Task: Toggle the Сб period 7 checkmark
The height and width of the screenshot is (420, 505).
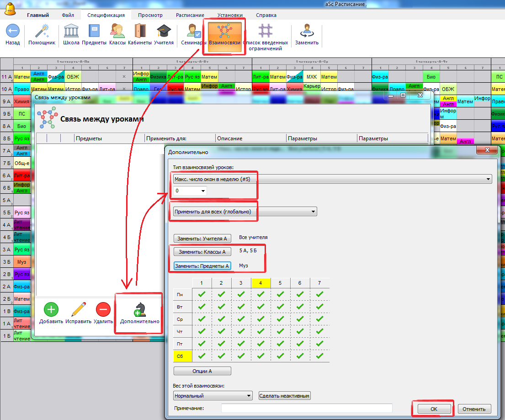Action: 319,355
